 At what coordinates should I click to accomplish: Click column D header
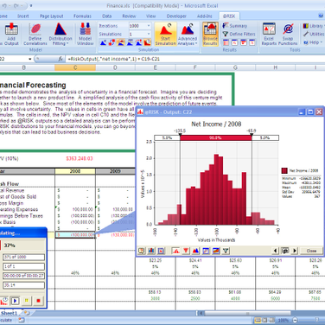pyautogui.click(x=115, y=67)
